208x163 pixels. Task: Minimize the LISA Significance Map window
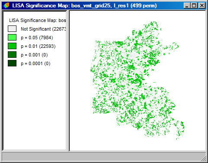click(187, 6)
